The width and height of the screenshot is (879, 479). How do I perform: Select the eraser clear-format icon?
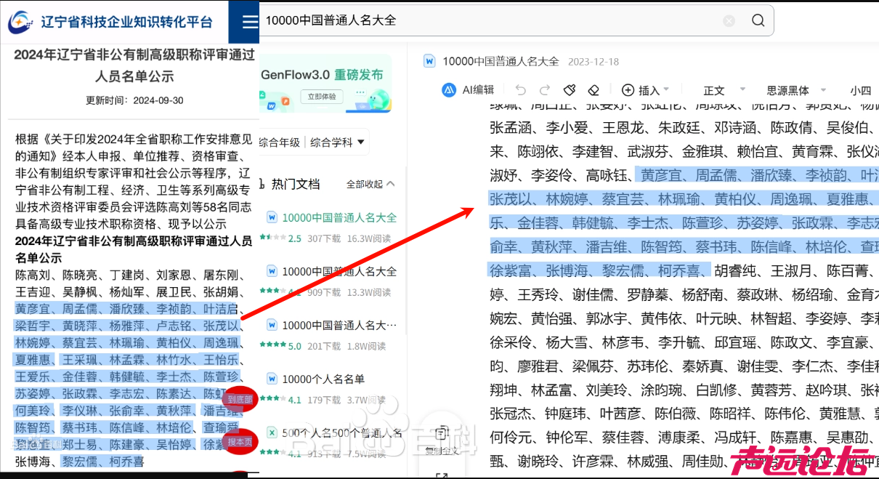(x=594, y=90)
